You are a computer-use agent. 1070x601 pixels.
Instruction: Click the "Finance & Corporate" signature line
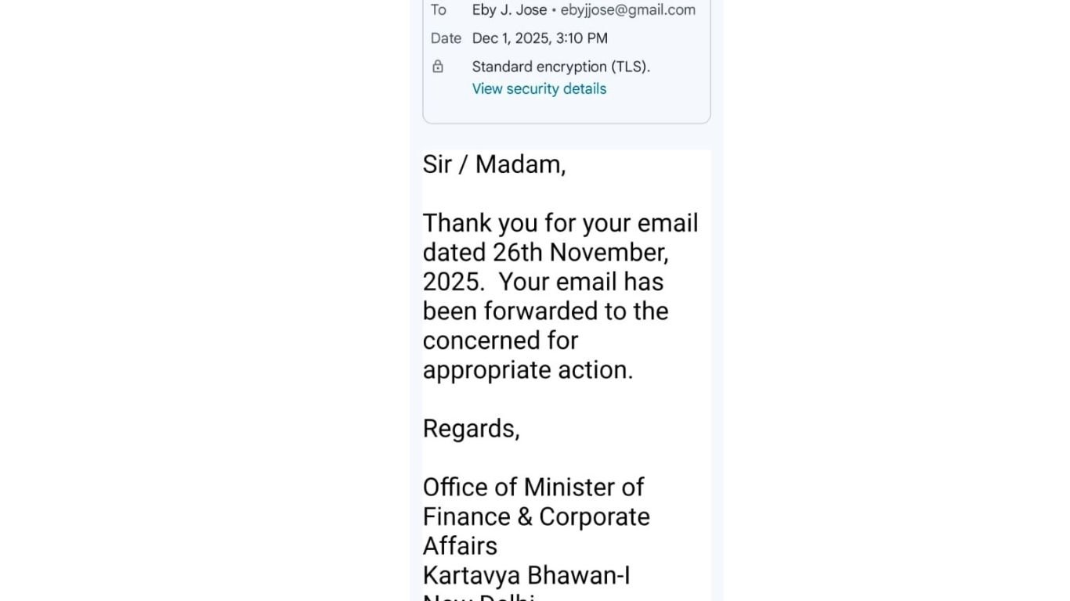536,516
